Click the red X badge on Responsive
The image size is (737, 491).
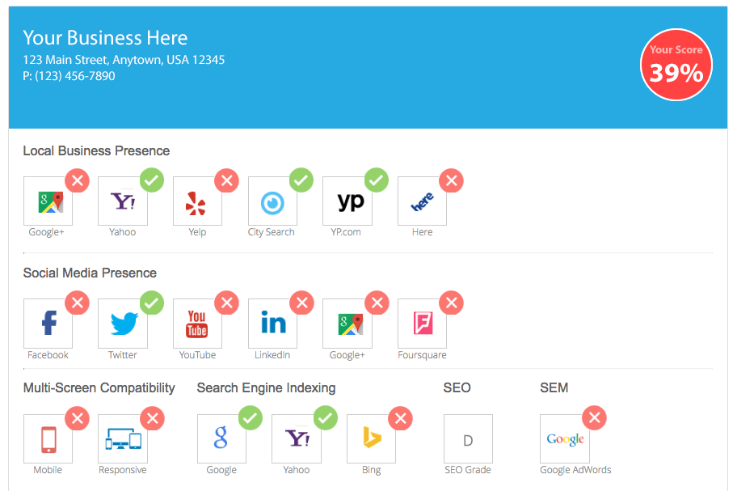point(151,418)
